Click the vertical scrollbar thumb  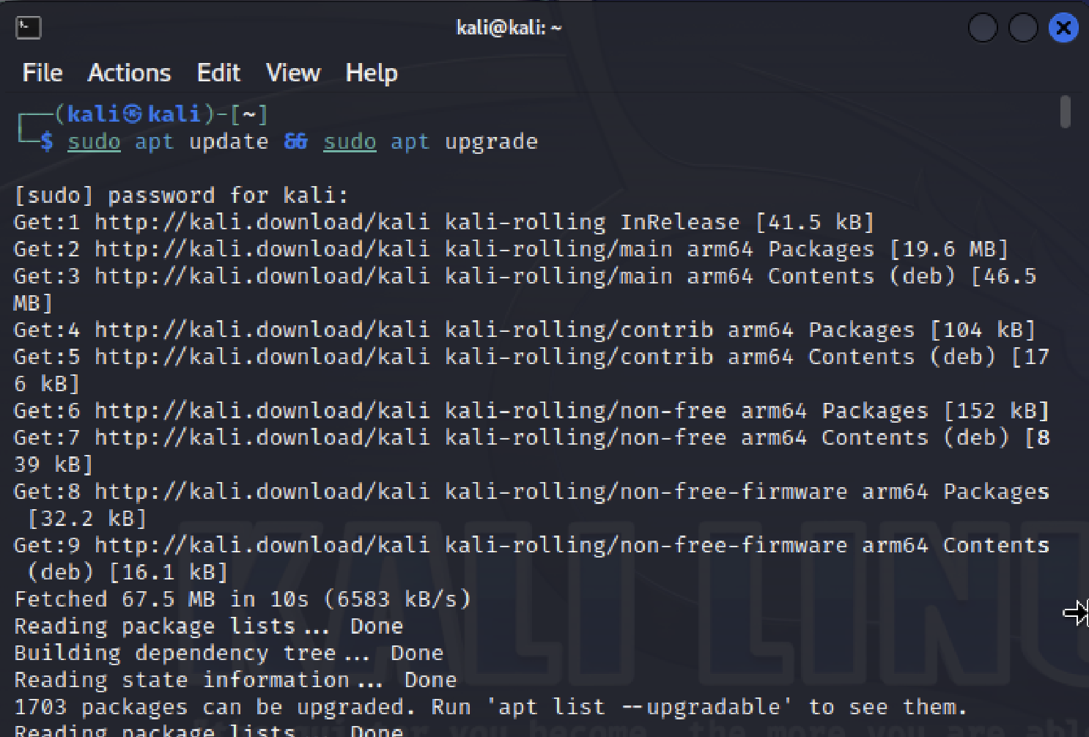pyautogui.click(x=1065, y=112)
